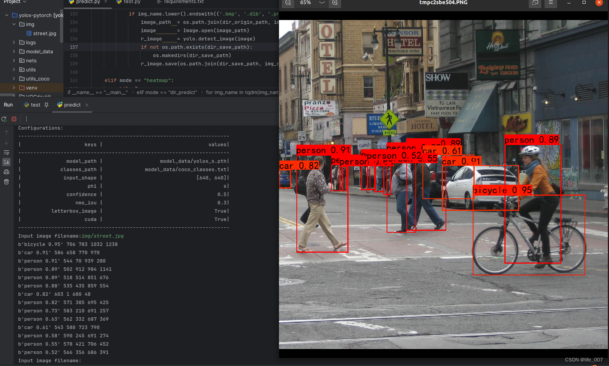Clear all console output via trash icon
Screen dimensions: 609x366
[x=6, y=182]
